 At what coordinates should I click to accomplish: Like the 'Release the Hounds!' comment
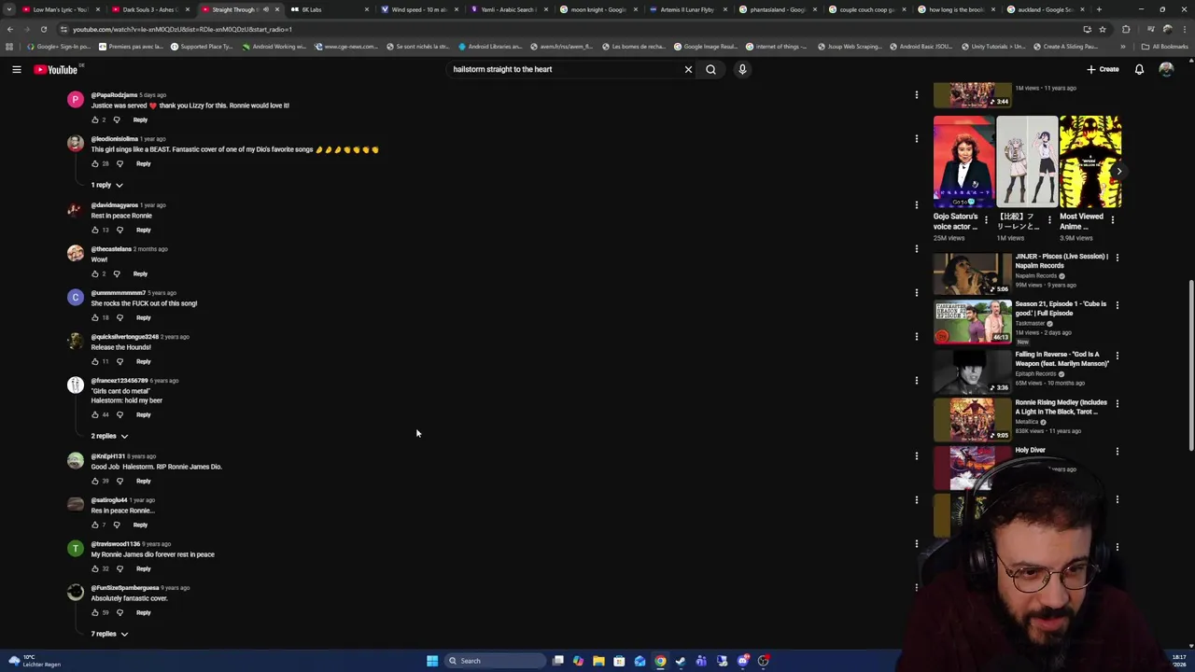coord(94,361)
